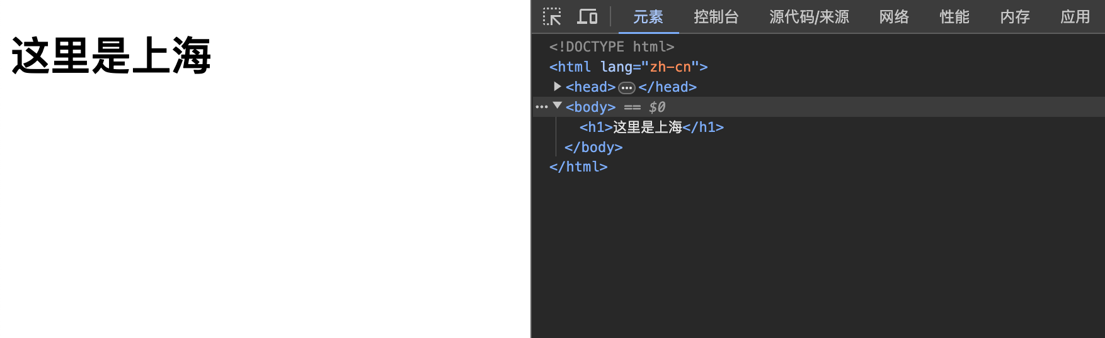Toggle the device toolbar icon

(x=587, y=17)
